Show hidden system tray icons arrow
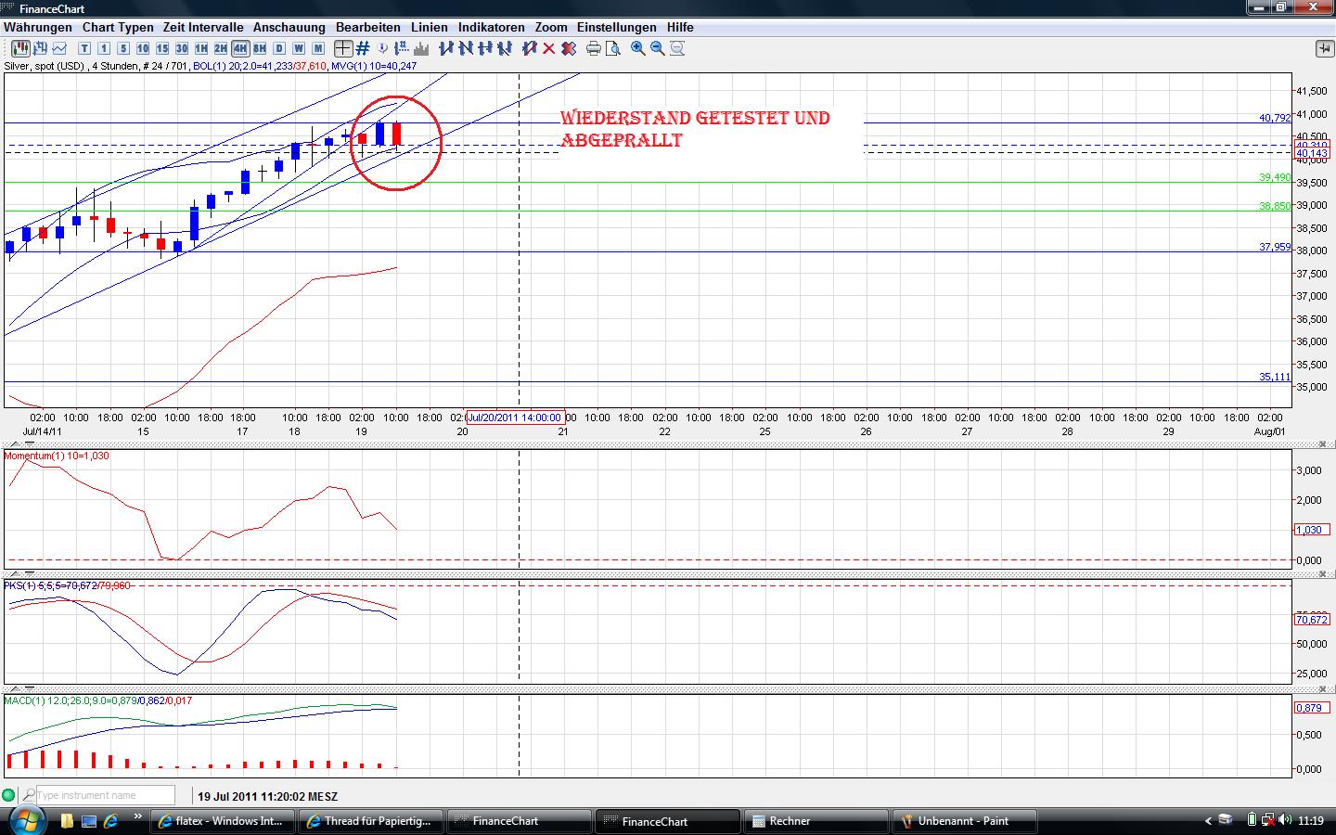This screenshot has height=835, width=1336. coord(1208,820)
